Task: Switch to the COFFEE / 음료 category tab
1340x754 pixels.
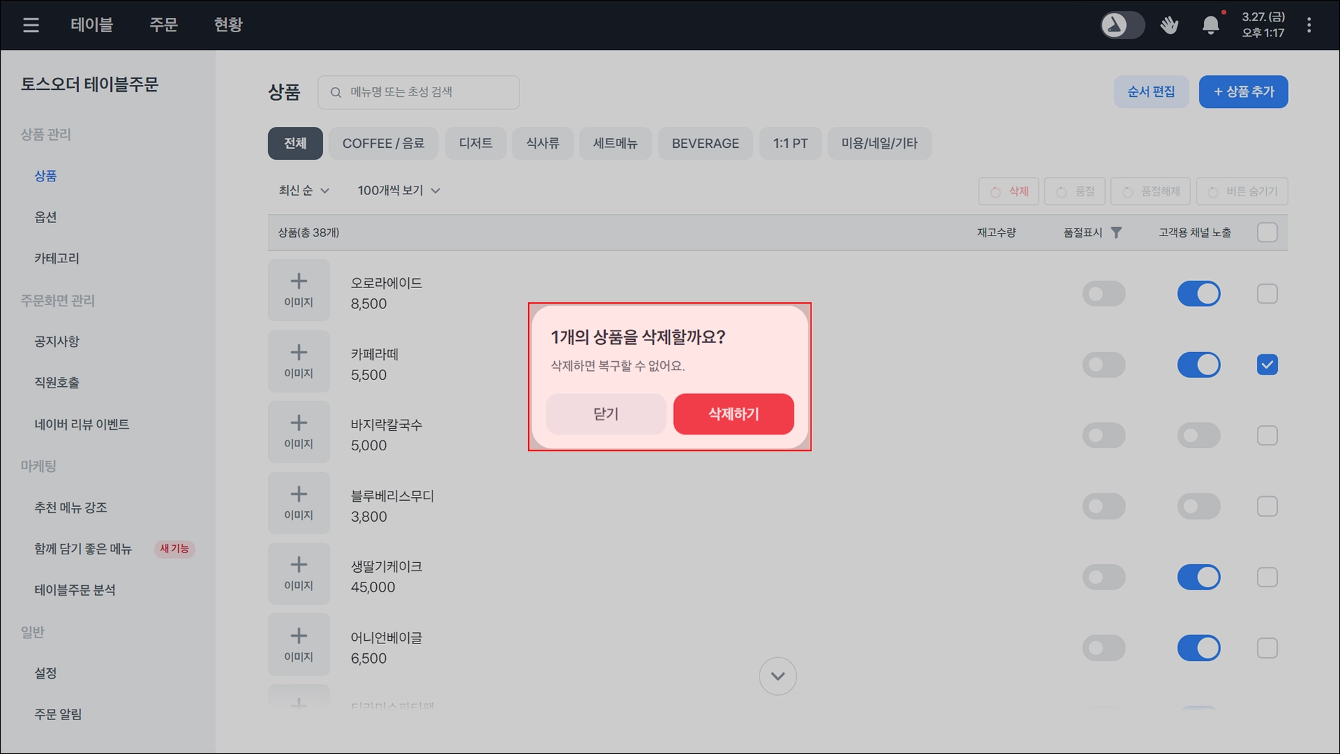Action: [383, 143]
